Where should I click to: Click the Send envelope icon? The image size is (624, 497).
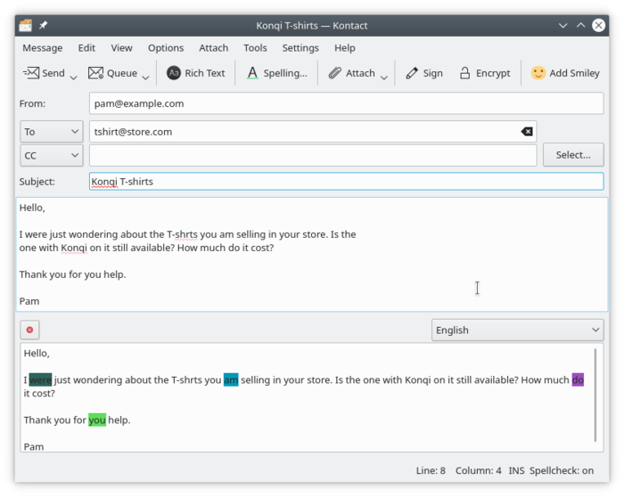[x=30, y=73]
